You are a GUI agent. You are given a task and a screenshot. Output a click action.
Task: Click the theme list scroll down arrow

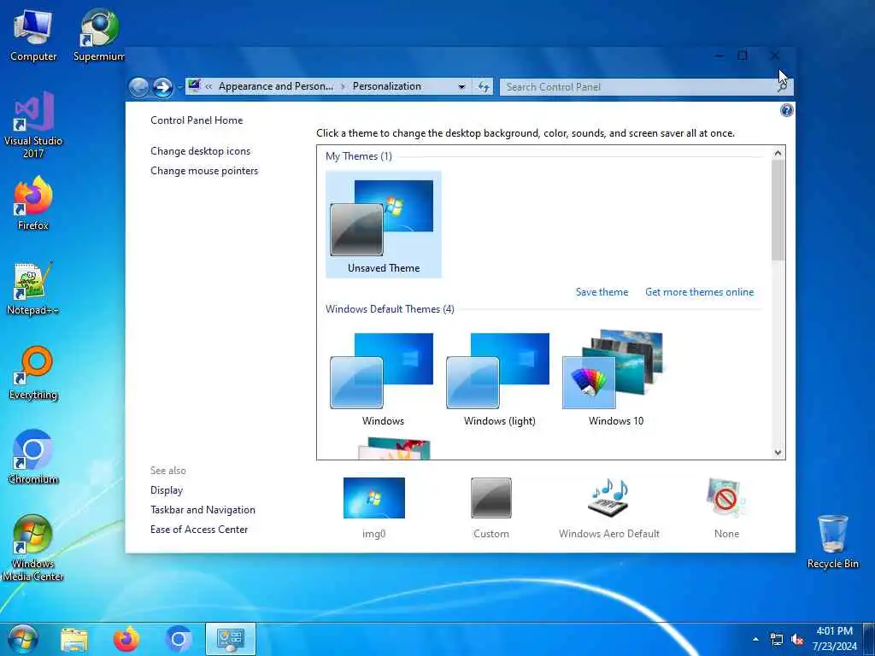pos(778,453)
